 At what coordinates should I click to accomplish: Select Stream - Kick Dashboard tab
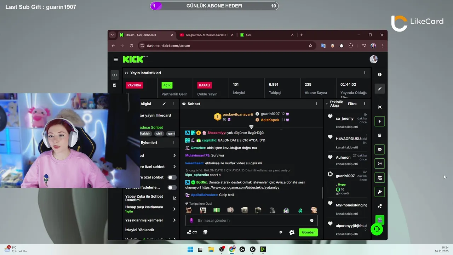coord(147,35)
